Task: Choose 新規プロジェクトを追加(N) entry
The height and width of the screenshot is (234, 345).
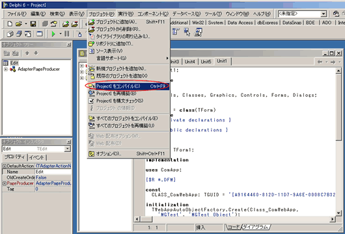Action: 128,68
